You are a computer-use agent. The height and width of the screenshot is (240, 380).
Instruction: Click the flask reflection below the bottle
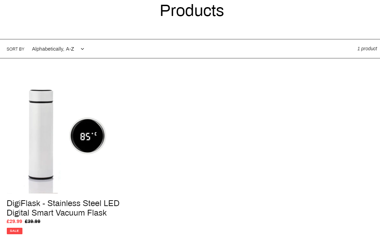(x=41, y=186)
